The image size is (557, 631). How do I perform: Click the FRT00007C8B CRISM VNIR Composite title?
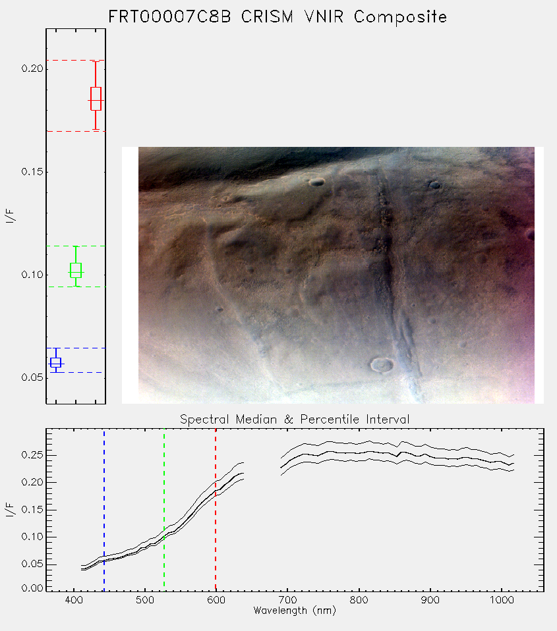(278, 17)
